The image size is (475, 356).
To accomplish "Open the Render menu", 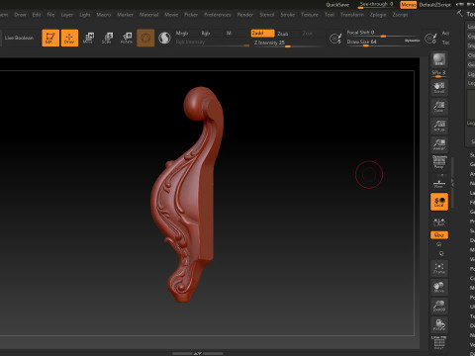I will 245,15.
